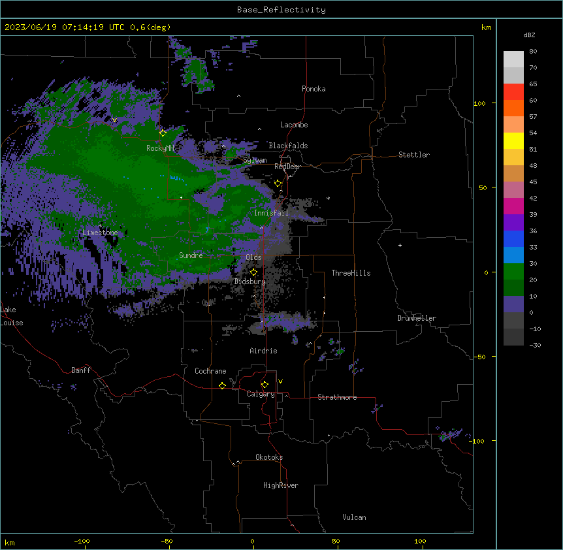Click the yellow diamond marker below RedDeer

[x=278, y=184]
